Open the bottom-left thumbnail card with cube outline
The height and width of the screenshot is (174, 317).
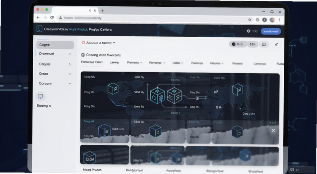click(x=105, y=155)
